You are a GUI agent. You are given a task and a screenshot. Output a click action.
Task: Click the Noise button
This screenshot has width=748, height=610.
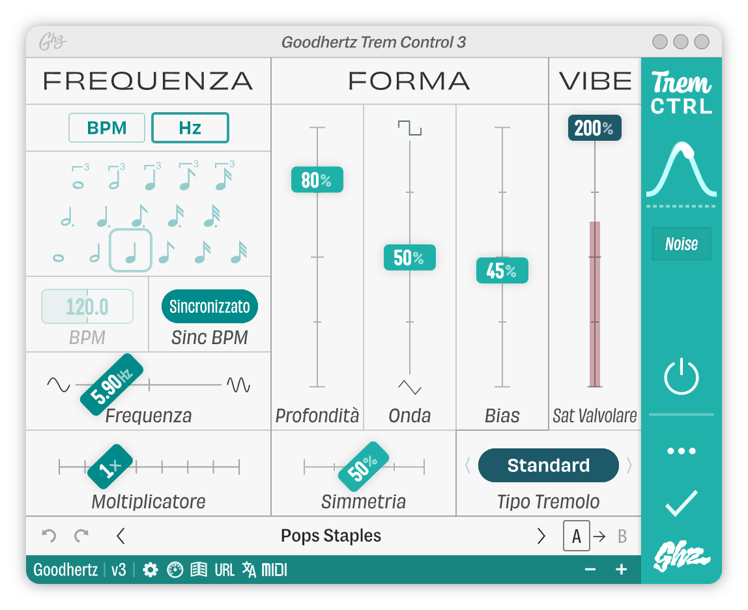(681, 244)
